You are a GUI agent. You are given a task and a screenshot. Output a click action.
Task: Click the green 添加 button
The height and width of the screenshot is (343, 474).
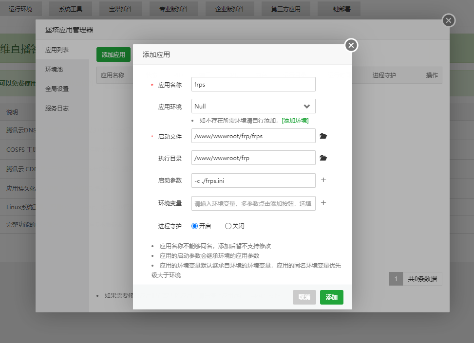pos(331,297)
